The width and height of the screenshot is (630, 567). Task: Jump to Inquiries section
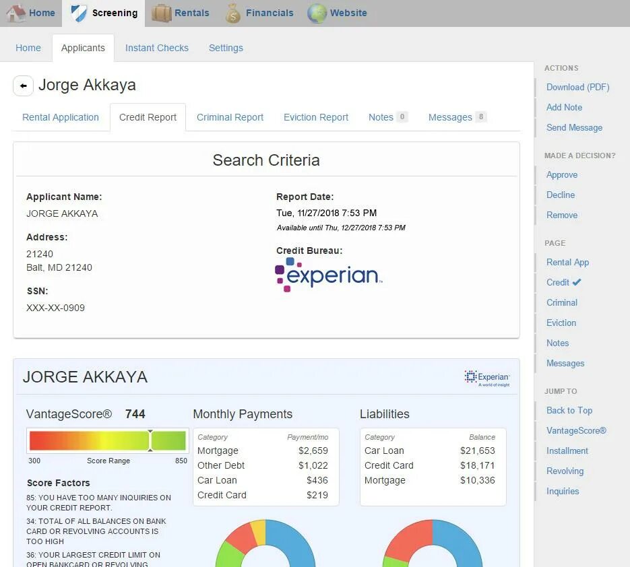point(563,491)
